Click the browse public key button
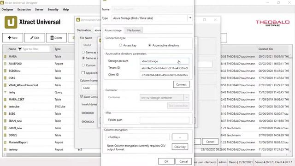This screenshot has width=295, height=166. pyautogui.click(x=180, y=137)
